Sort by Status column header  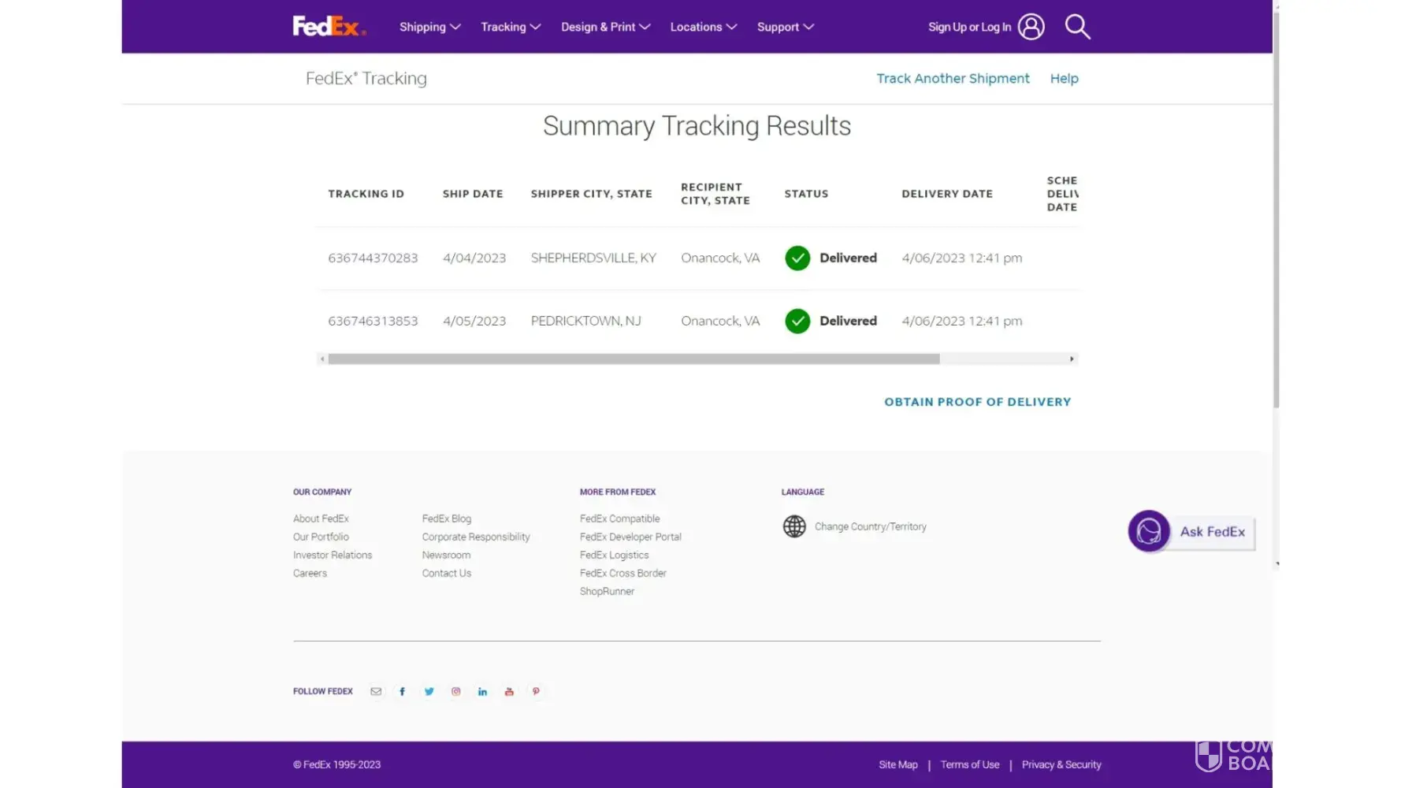pos(806,194)
